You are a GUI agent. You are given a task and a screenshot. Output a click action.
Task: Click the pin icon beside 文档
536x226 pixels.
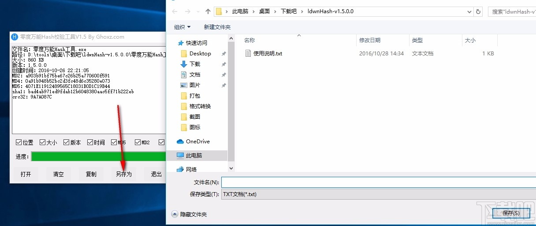[x=223, y=75]
